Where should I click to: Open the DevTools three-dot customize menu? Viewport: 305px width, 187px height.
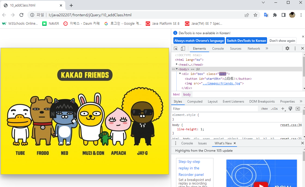pos(295,48)
